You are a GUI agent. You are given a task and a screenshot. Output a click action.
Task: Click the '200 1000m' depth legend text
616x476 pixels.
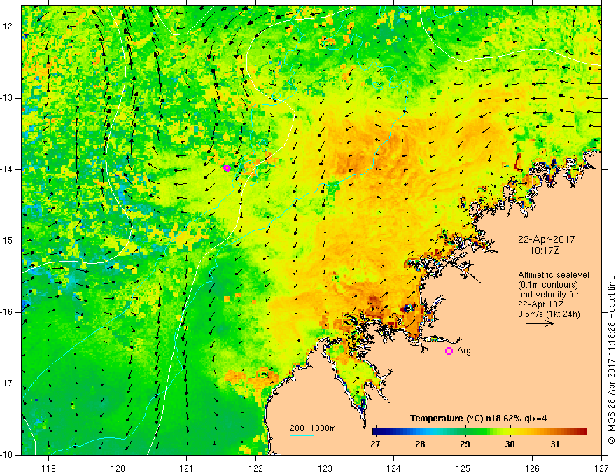click(x=313, y=428)
